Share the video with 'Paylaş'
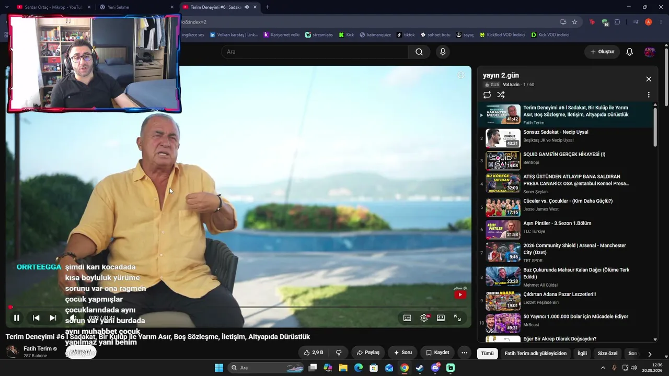669x376 pixels. click(x=368, y=352)
